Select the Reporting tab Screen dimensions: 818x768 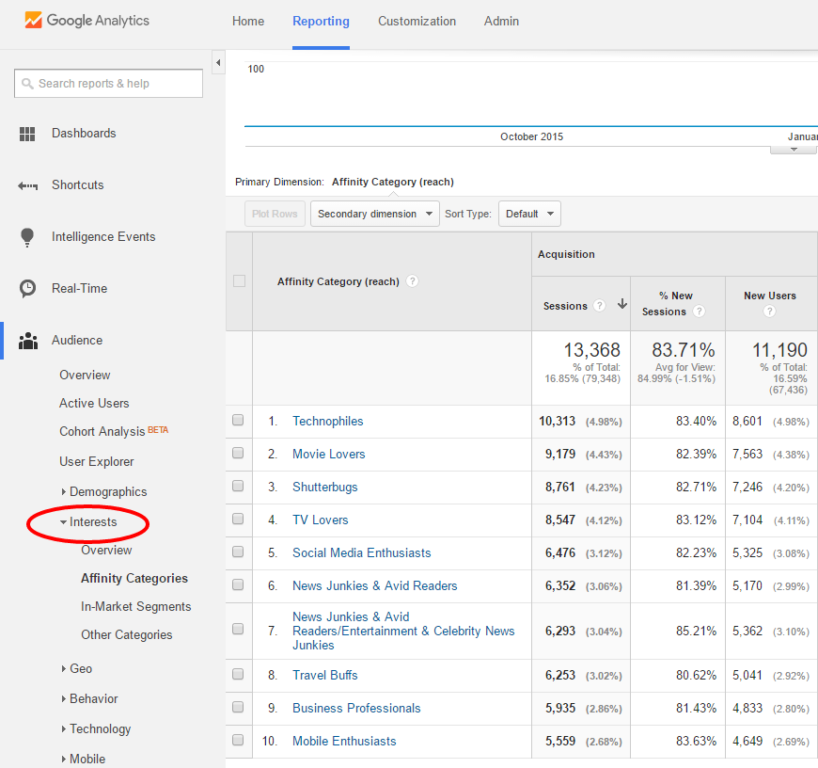pyautogui.click(x=321, y=22)
